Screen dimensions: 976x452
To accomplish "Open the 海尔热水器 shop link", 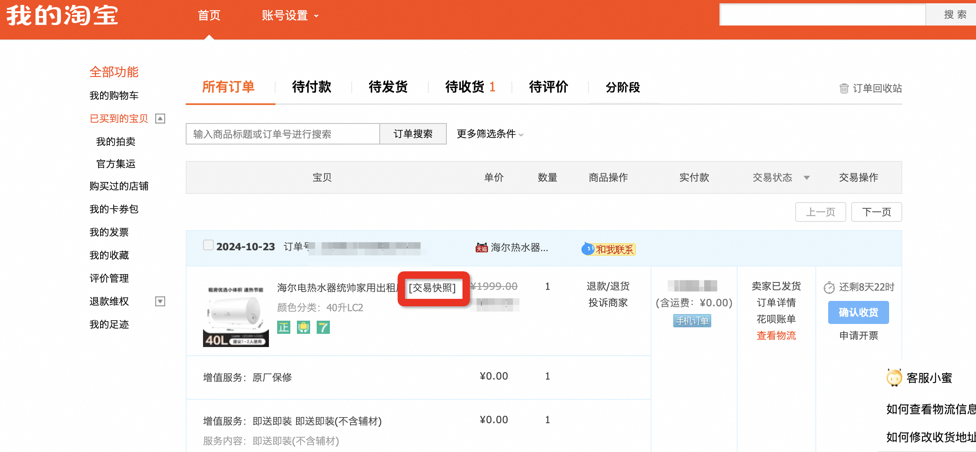I will point(519,248).
